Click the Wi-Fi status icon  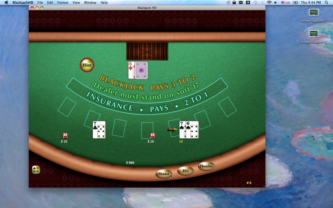(269, 2)
